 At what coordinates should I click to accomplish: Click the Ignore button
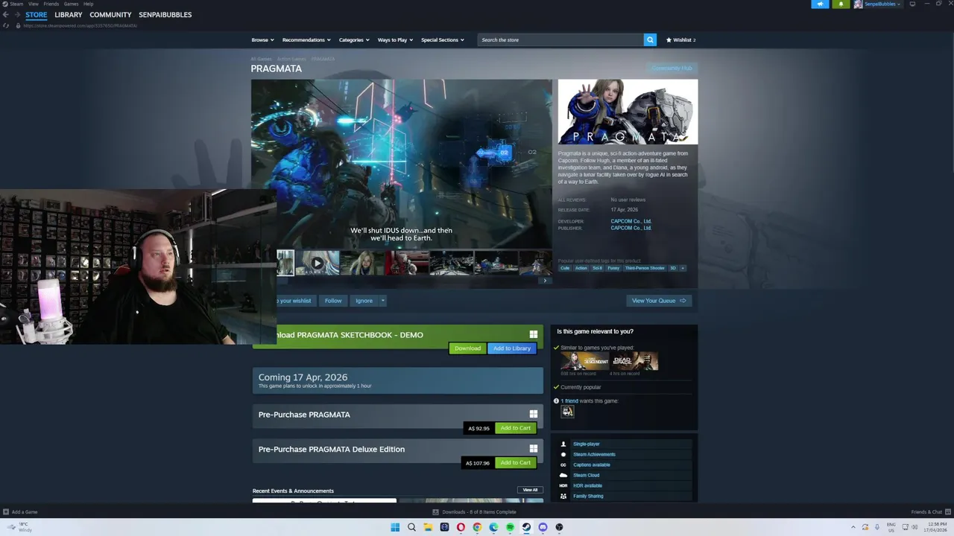tap(364, 301)
